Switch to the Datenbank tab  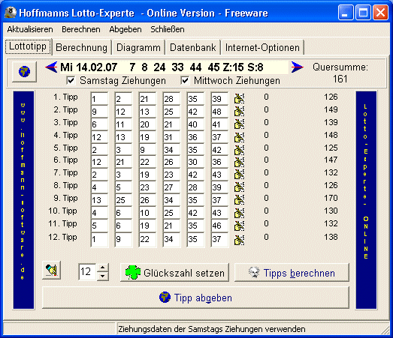pos(192,47)
